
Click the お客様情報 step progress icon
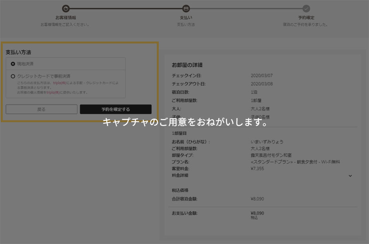66,8
